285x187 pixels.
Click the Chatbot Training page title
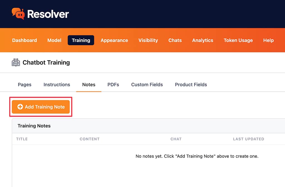coord(46,63)
